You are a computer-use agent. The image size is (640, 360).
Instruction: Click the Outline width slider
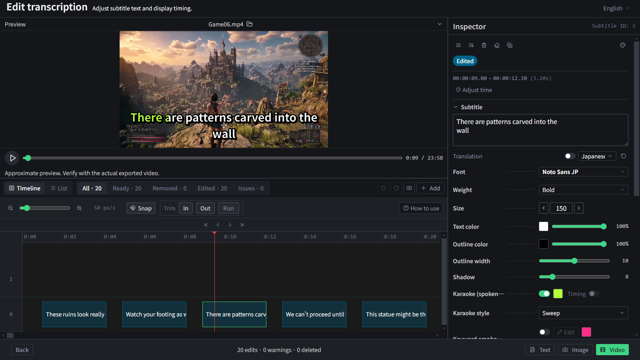tap(574, 261)
